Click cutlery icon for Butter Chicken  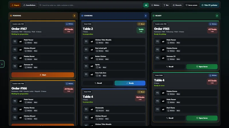(x=86, y=58)
